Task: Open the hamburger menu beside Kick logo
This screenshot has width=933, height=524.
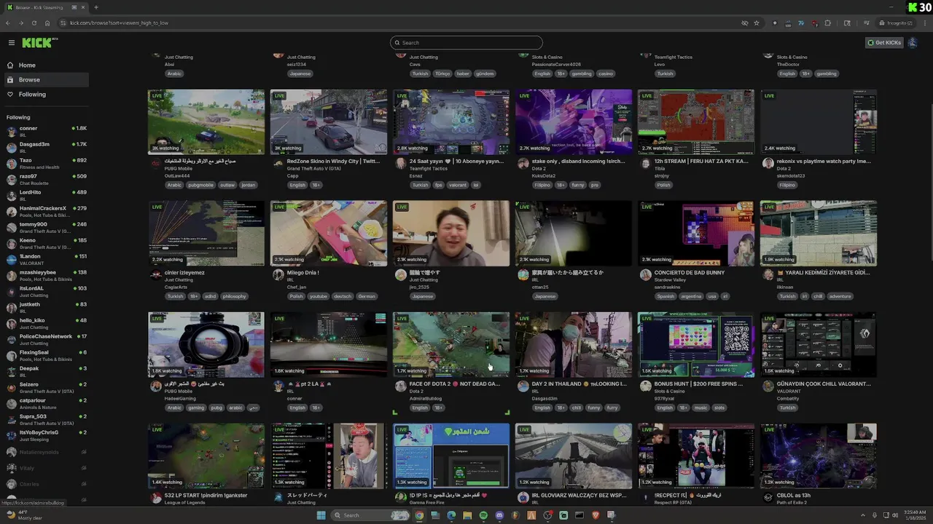Action: [11, 43]
